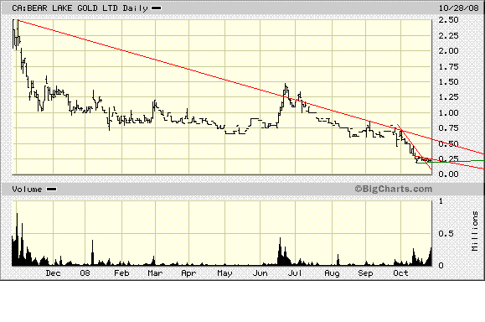Click the Oct month label
This screenshot has width=485, height=322.
pos(400,273)
